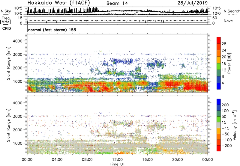This screenshot has height=166, width=240.
Task: Click 'normal (fast stereo) 153' text
Action: tap(52, 30)
